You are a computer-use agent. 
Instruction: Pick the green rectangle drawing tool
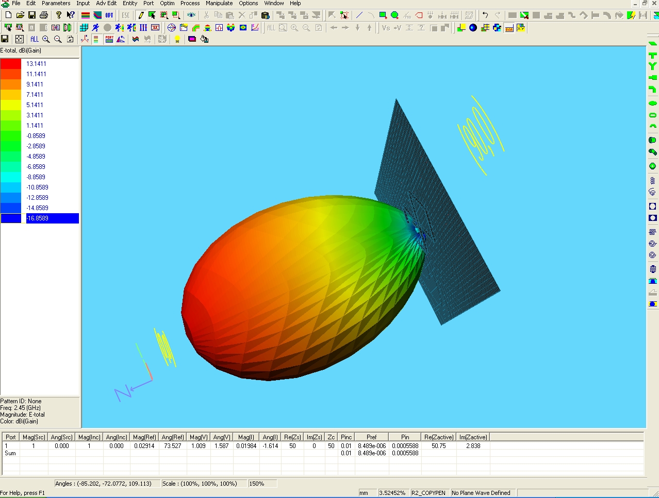[383, 15]
